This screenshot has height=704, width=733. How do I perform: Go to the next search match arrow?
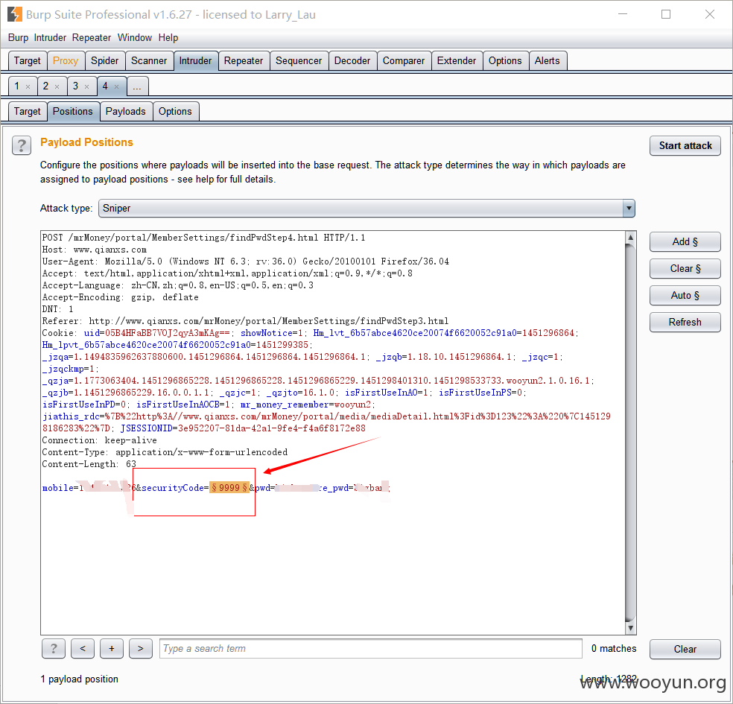point(141,648)
